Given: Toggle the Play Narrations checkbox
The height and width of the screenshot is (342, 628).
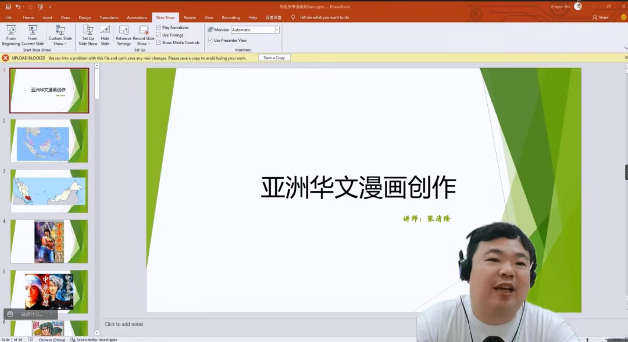Looking at the screenshot, I should coord(159,27).
